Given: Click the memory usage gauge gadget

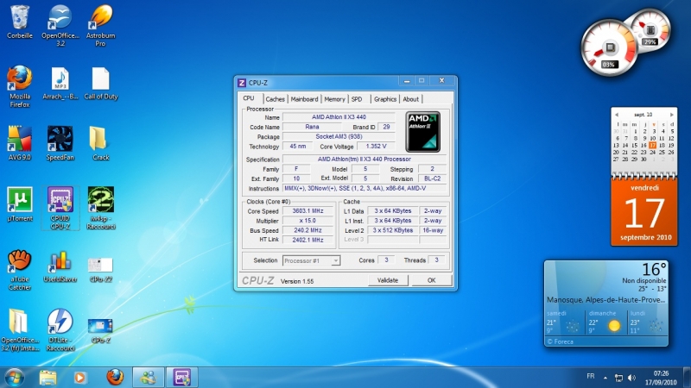Looking at the screenshot, I should pyautogui.click(x=650, y=30).
